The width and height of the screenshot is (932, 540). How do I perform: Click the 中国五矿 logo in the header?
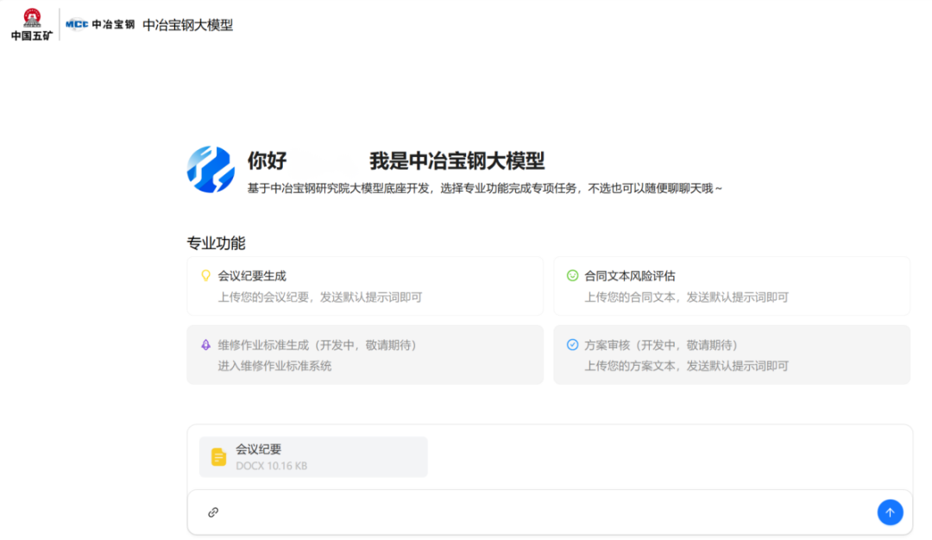coord(32,25)
